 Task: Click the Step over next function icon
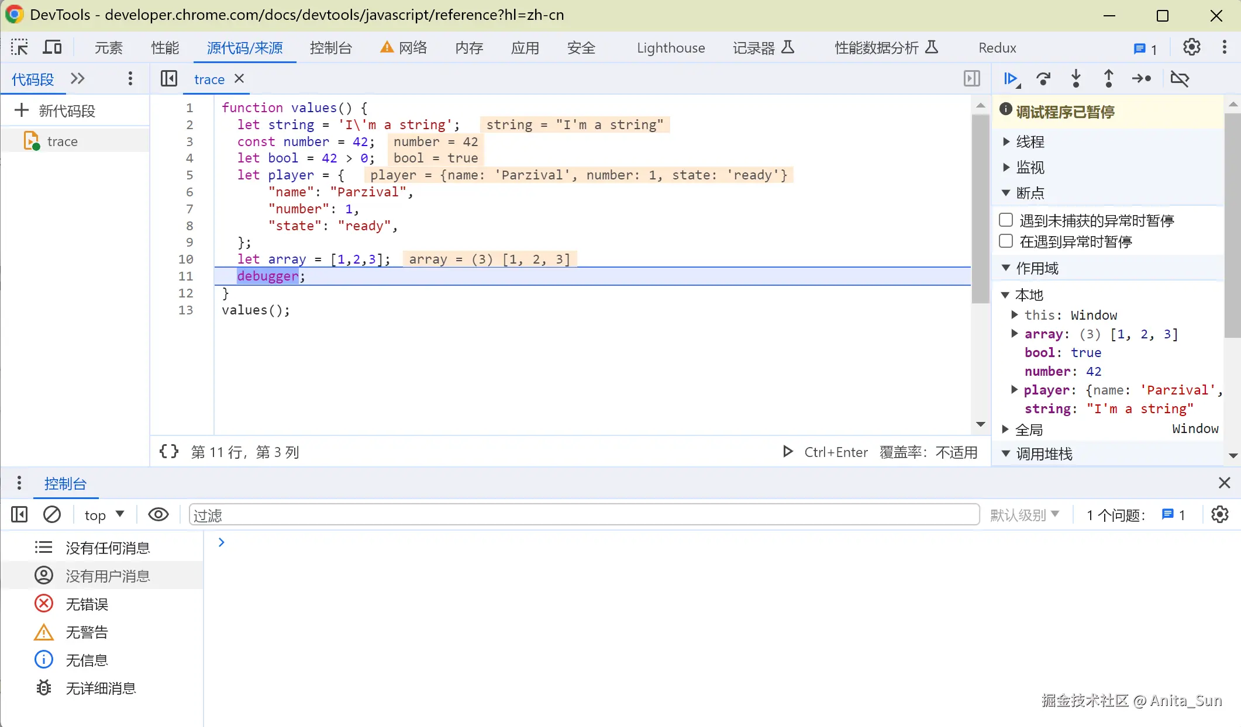(1043, 78)
